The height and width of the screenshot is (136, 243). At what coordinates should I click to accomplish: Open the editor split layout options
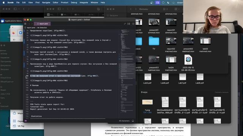(129, 24)
